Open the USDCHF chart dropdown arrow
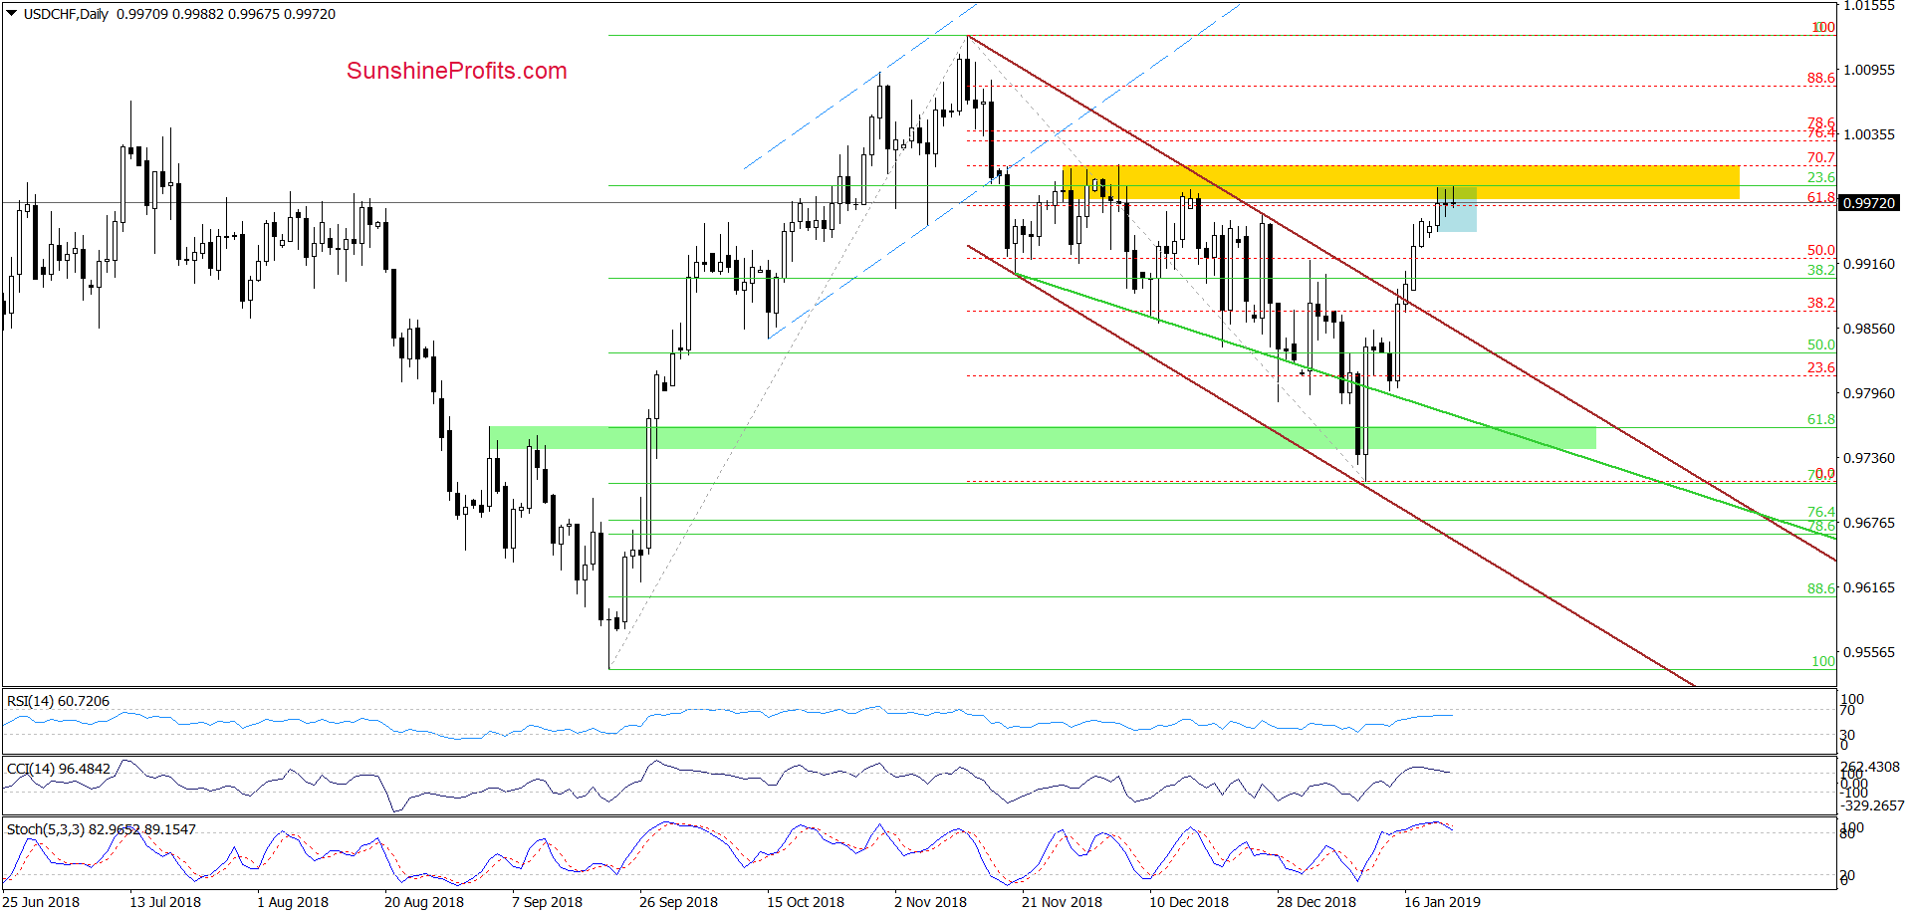The image size is (1908, 916). pos(12,14)
